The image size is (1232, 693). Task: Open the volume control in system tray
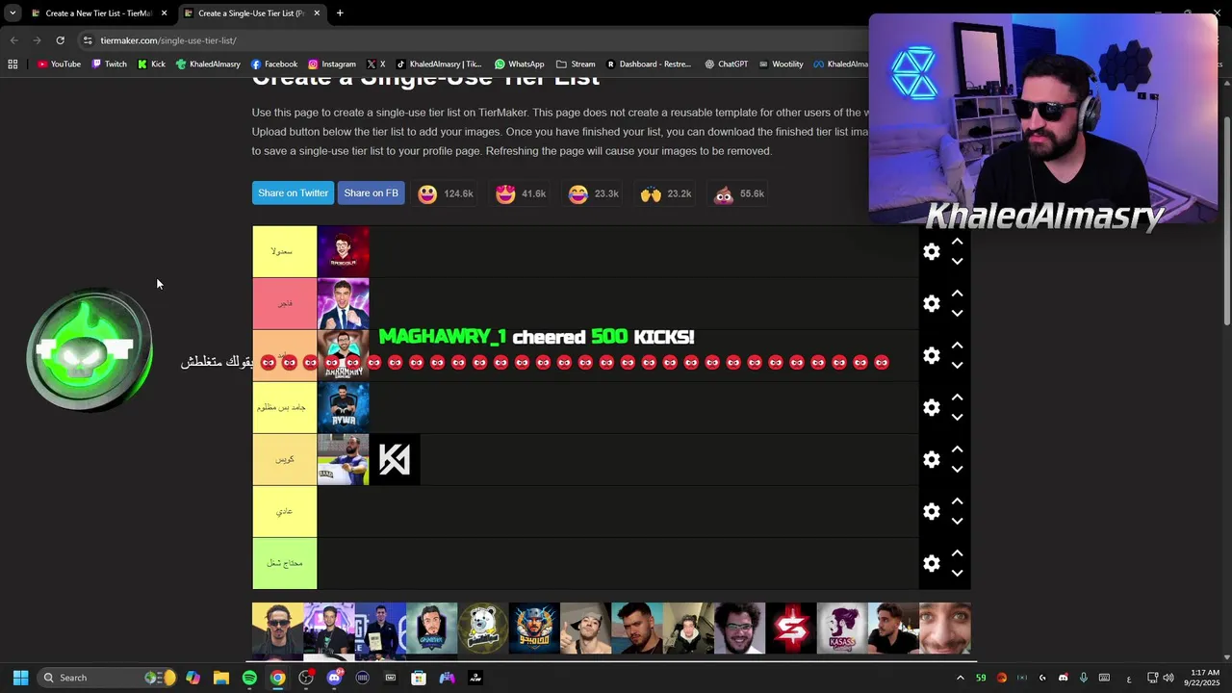coord(1168,678)
